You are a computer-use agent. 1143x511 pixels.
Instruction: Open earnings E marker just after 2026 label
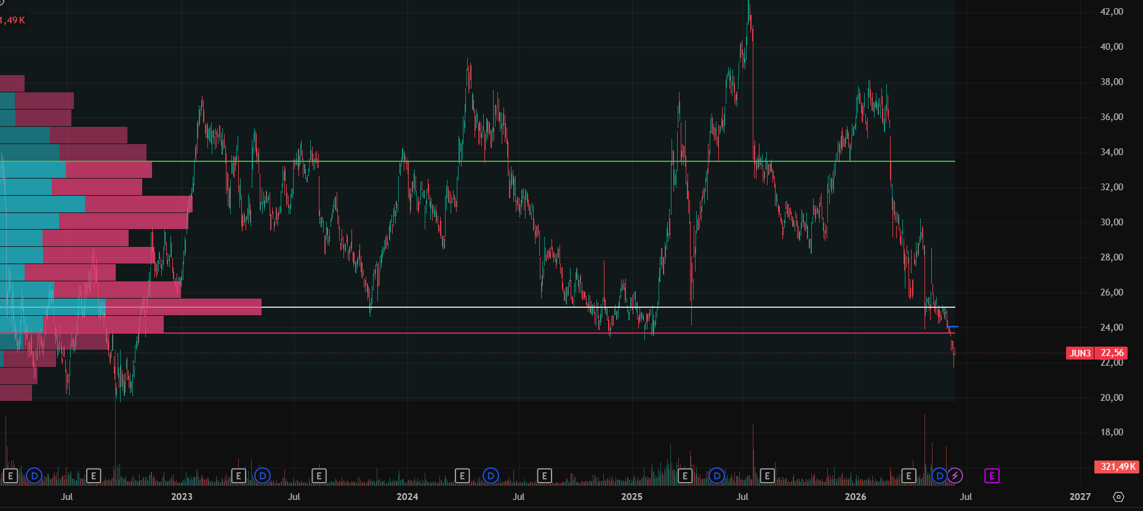pos(908,476)
